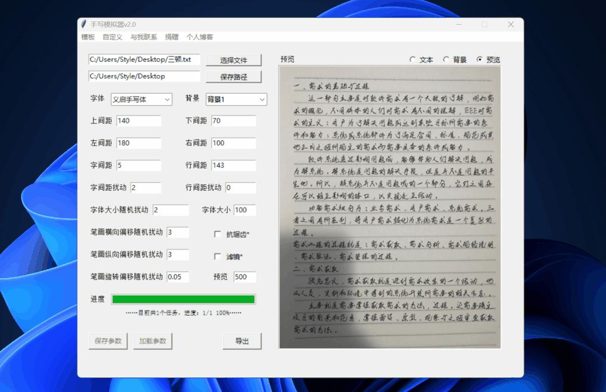The image size is (606, 392).
Task: Open the 与我联系 menu
Action: (x=143, y=37)
